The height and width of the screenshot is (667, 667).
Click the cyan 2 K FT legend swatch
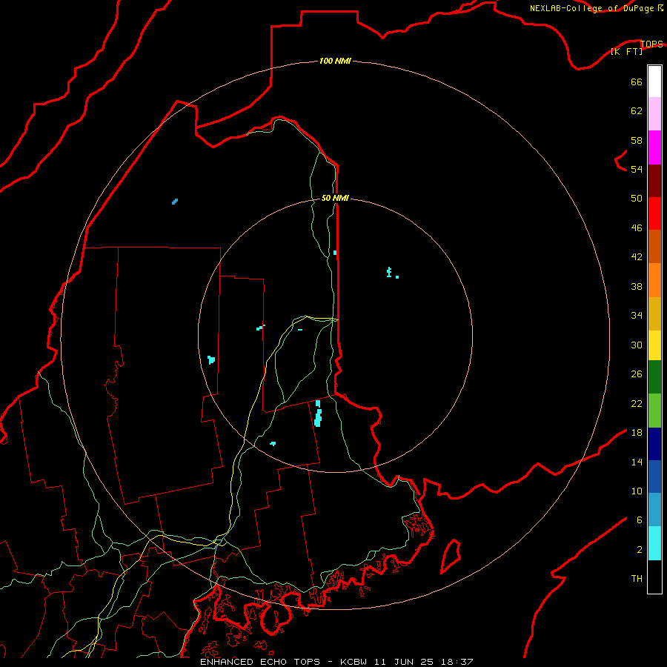[x=654, y=543]
